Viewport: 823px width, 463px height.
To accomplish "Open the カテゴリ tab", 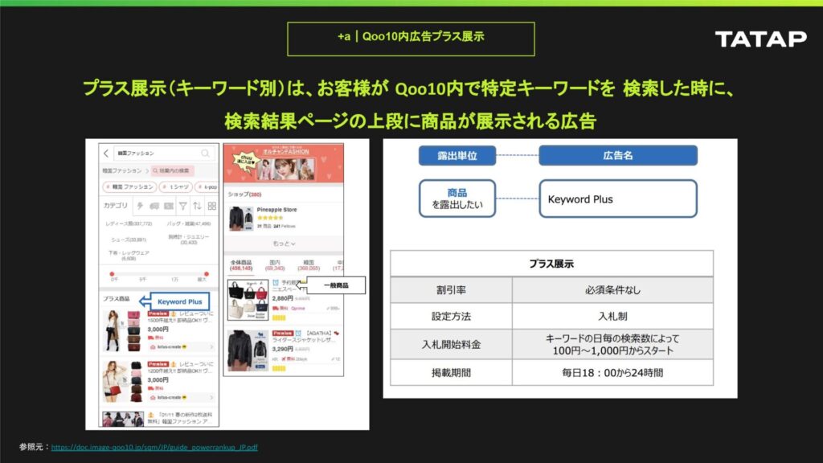I will coord(116,206).
